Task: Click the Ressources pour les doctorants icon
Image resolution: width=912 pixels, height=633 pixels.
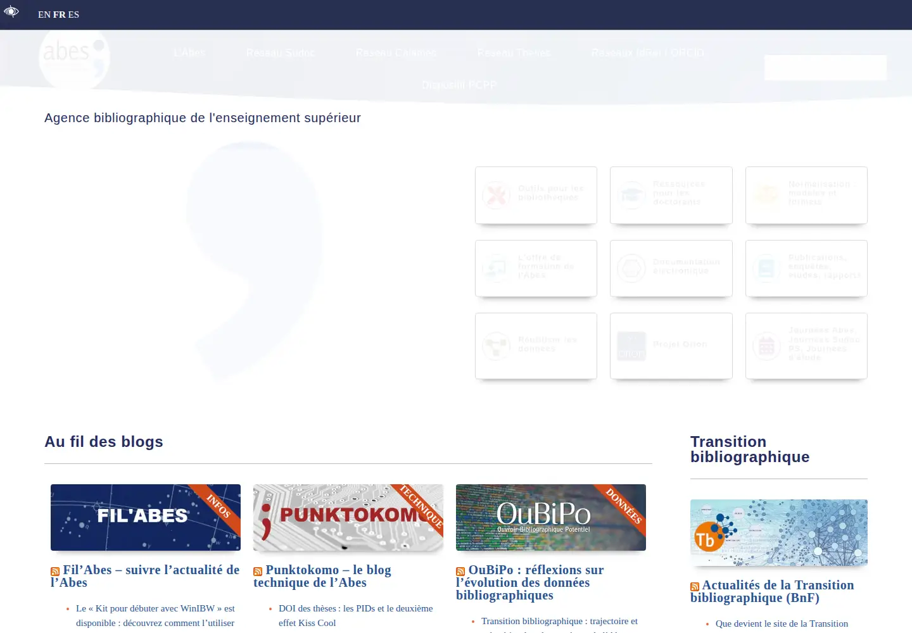Action: tap(631, 195)
